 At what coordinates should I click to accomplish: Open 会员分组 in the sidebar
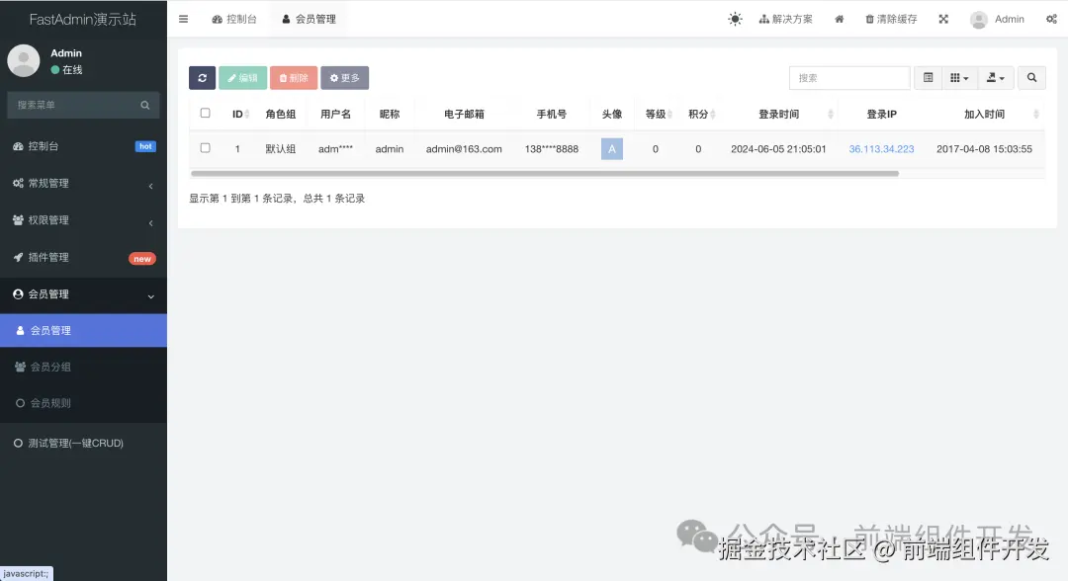(83, 367)
